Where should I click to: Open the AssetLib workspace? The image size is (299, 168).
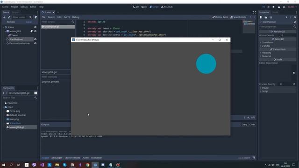[x=167, y=7]
